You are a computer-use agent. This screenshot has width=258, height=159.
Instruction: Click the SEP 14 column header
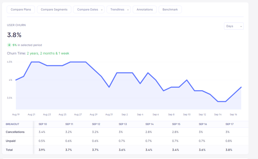pyautogui.click(x=149, y=124)
